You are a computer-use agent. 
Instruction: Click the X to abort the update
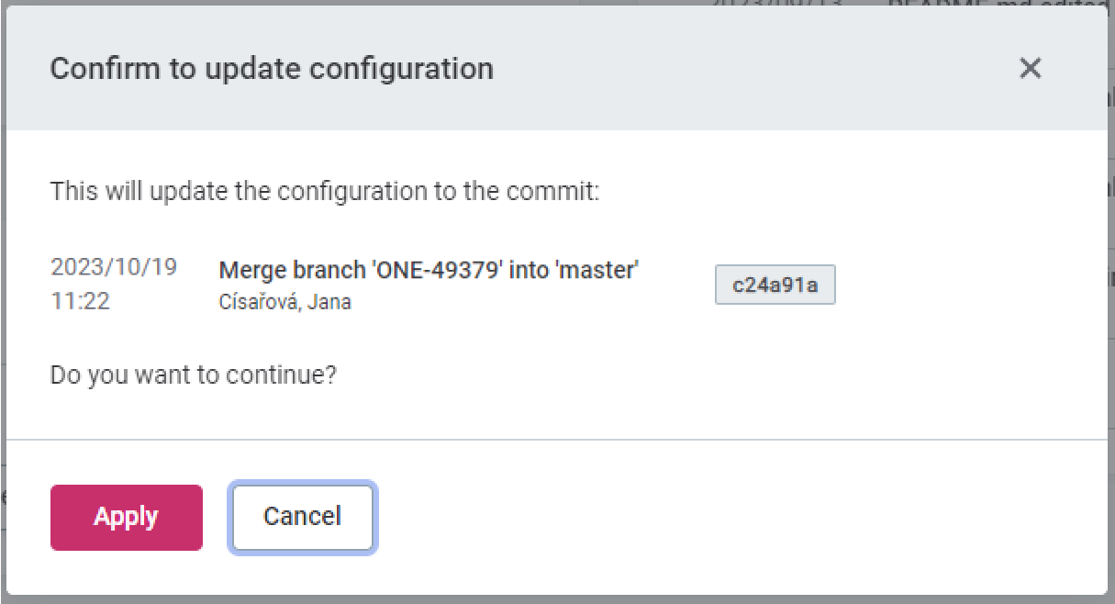[x=1031, y=68]
